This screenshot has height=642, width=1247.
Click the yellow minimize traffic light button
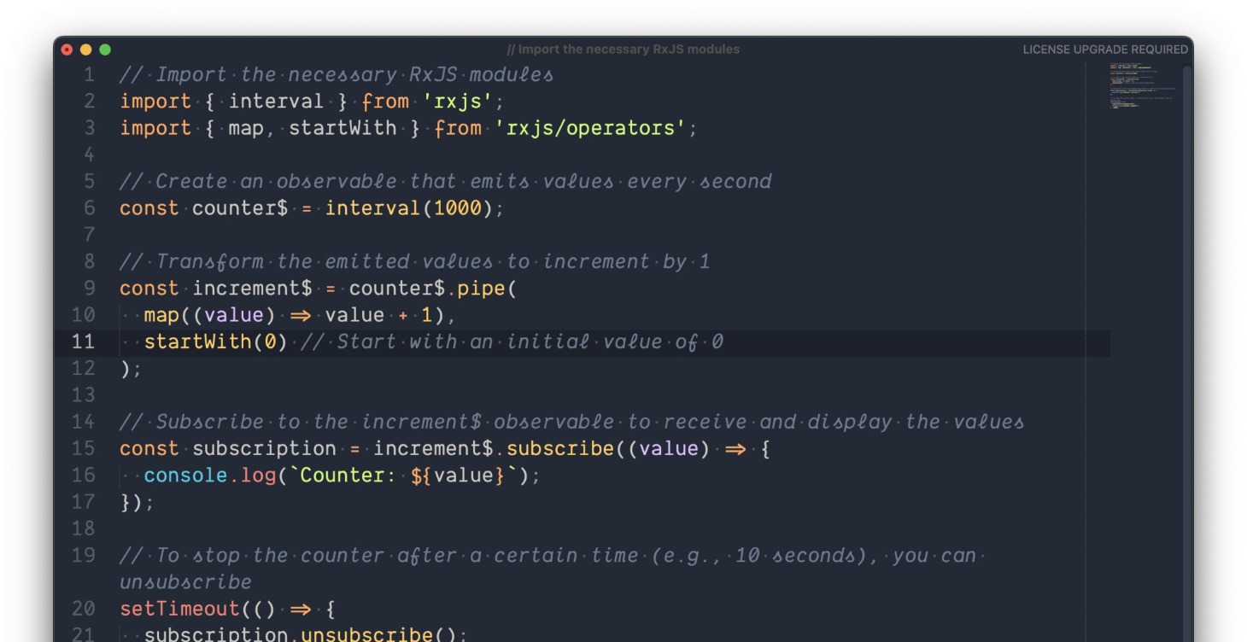point(85,50)
